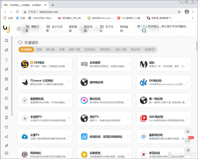This screenshot has height=159, width=198.
Task: Open the 博客文章 nav item
Action: pos(32,29)
